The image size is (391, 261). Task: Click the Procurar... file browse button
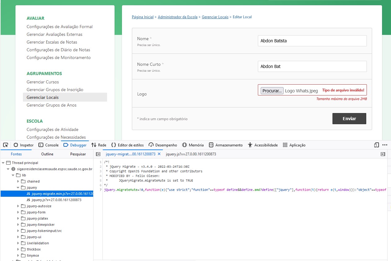point(272,91)
